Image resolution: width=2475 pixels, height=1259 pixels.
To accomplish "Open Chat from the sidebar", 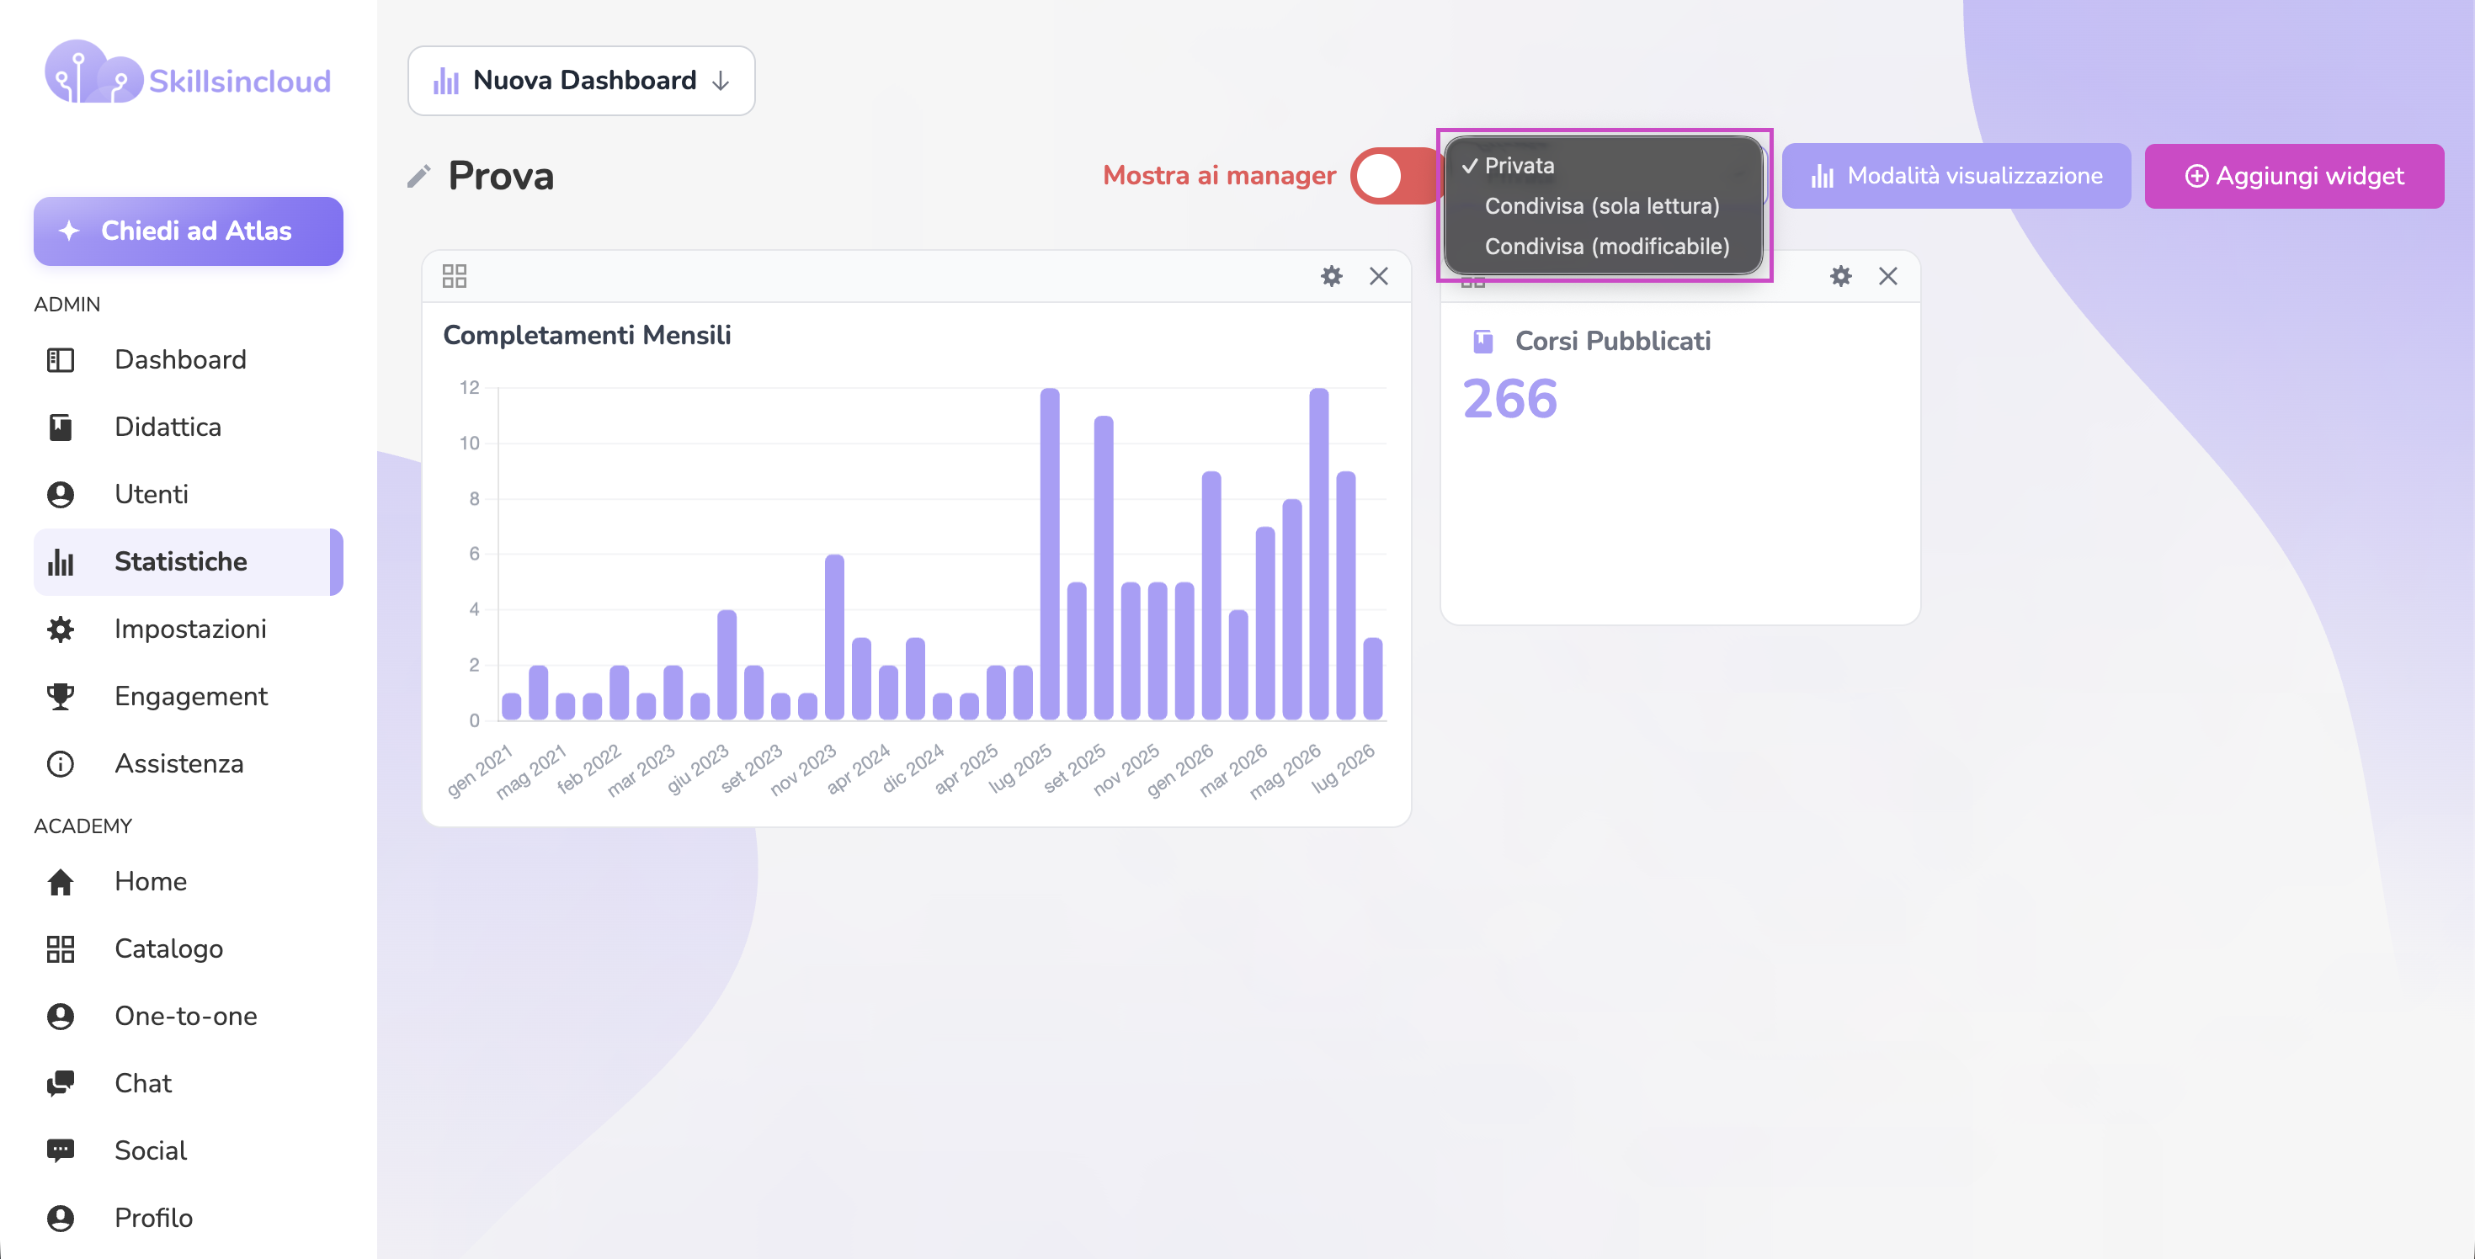I will (189, 1083).
